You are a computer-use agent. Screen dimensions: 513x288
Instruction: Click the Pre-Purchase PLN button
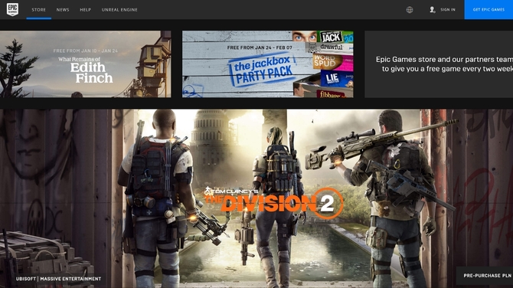[x=485, y=276]
